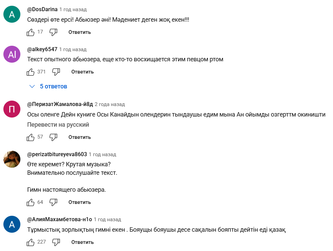Dislike the comment by @ПеризатЖамалова-й8д
The width and height of the screenshot is (333, 251).
pyautogui.click(x=53, y=137)
